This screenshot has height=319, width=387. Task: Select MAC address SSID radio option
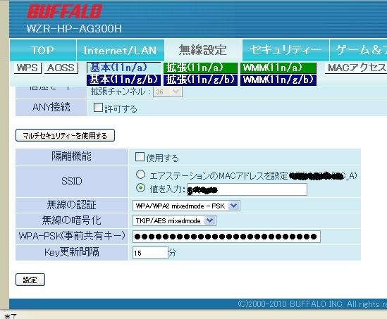point(140,175)
